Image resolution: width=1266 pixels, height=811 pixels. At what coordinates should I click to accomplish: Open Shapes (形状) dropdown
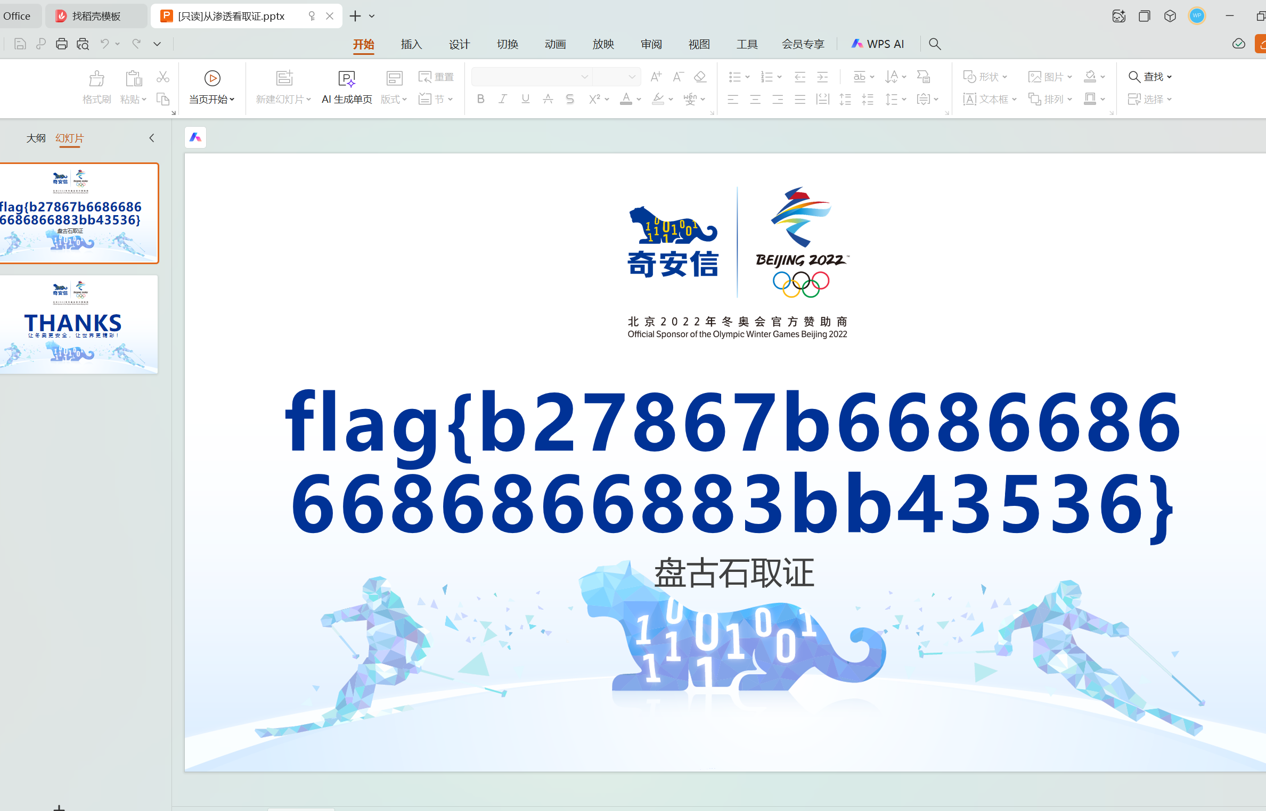(985, 77)
